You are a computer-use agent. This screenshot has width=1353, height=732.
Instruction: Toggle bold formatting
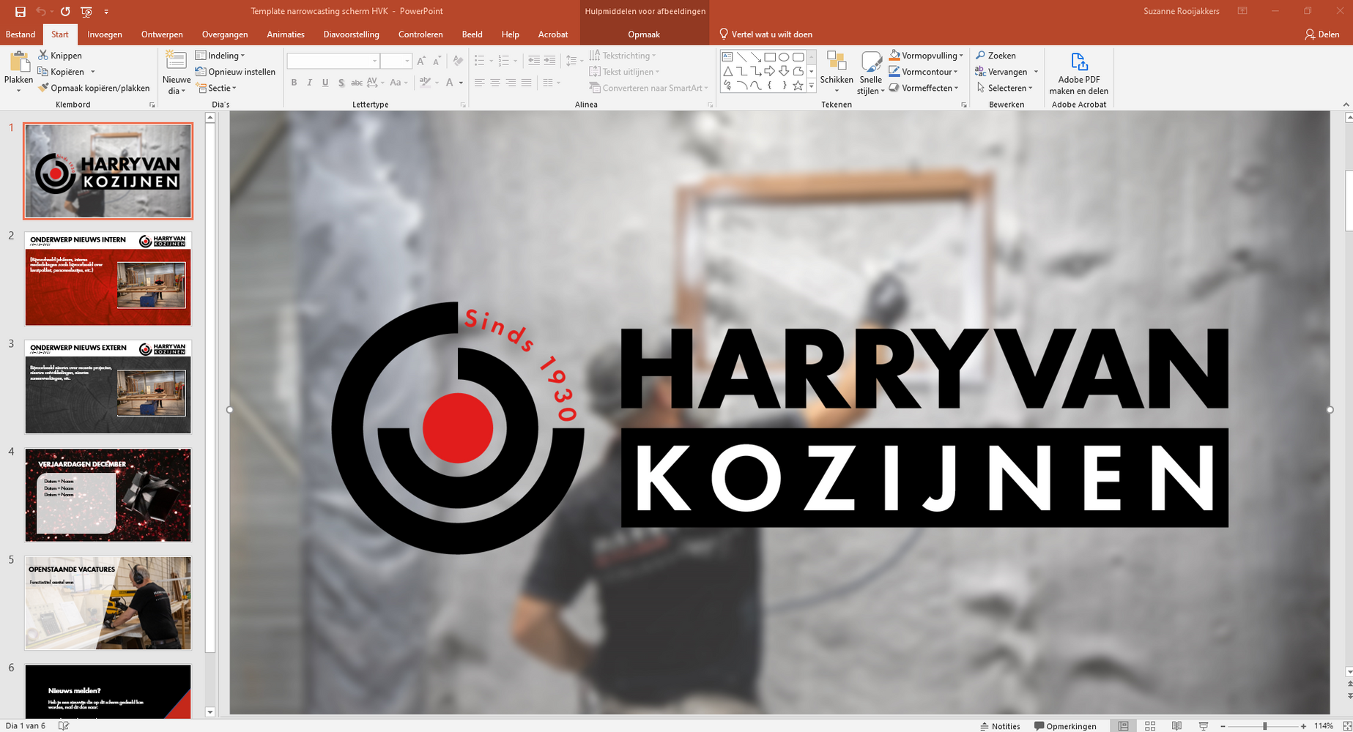click(294, 83)
